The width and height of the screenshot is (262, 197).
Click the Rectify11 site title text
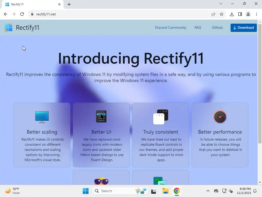(28, 27)
